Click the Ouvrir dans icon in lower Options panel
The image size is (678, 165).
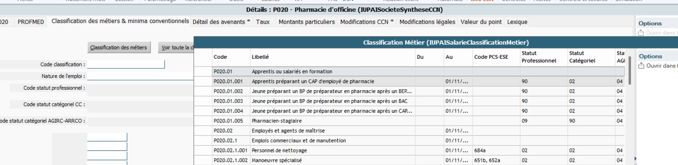click(641, 66)
